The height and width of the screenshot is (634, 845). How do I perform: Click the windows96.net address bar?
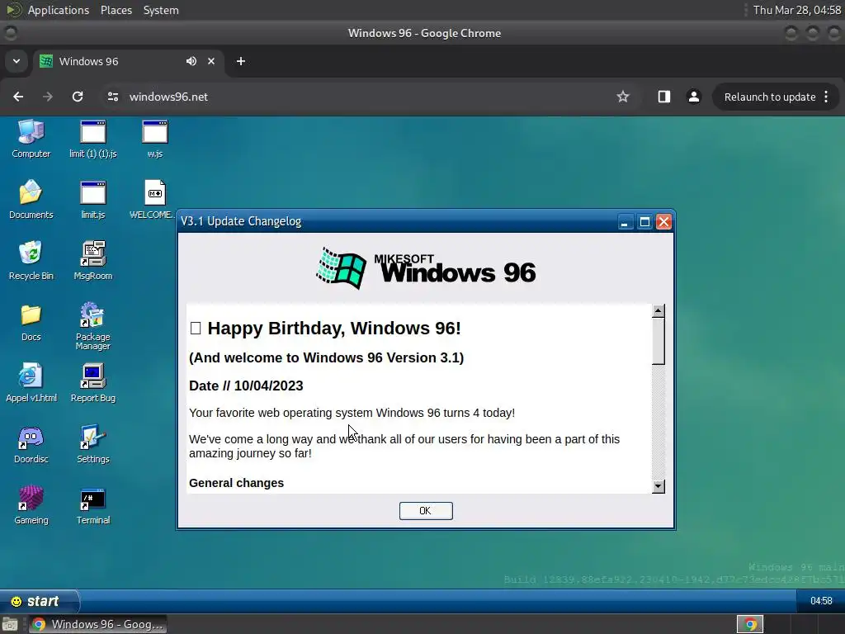click(371, 97)
